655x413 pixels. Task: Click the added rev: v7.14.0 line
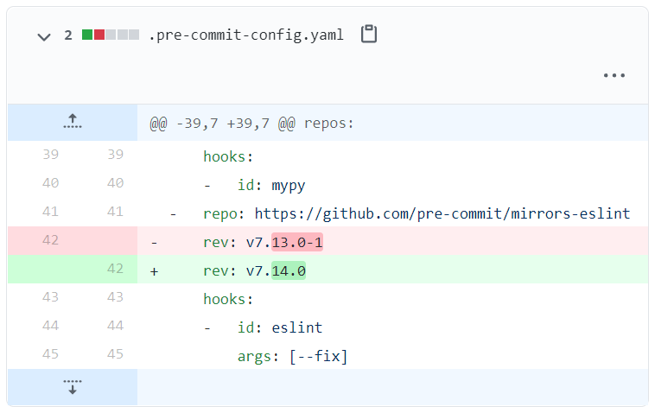(392, 270)
